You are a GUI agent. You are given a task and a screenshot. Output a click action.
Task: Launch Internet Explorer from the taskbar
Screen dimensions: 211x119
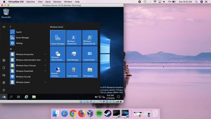click(x=26, y=97)
